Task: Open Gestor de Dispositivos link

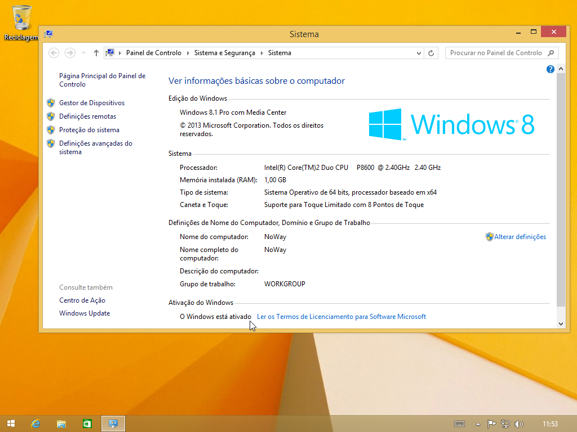Action: coord(92,103)
